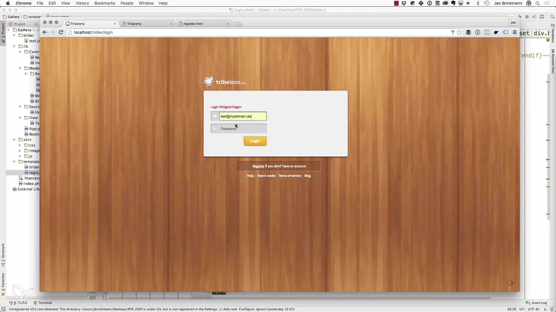This screenshot has width=556, height=312.
Task: Go back to the previous page
Action: click(45, 32)
